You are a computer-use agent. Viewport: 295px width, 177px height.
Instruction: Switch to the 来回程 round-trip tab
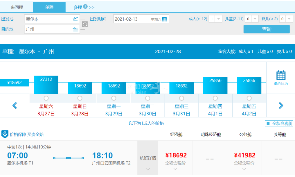pyautogui.click(x=17, y=7)
